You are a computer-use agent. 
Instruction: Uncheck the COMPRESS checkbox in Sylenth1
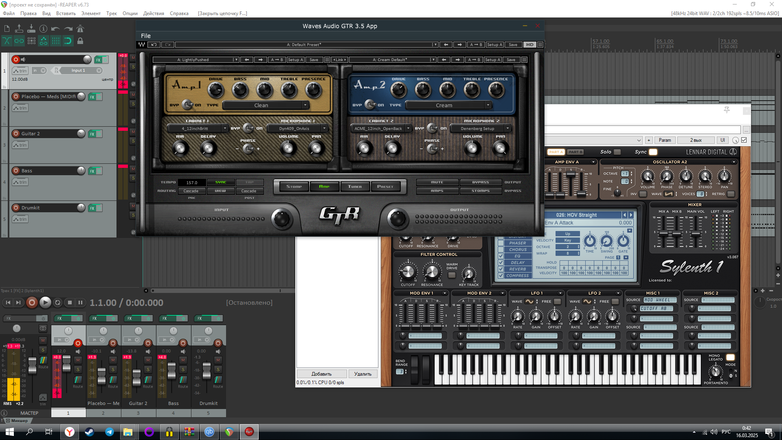(501, 276)
